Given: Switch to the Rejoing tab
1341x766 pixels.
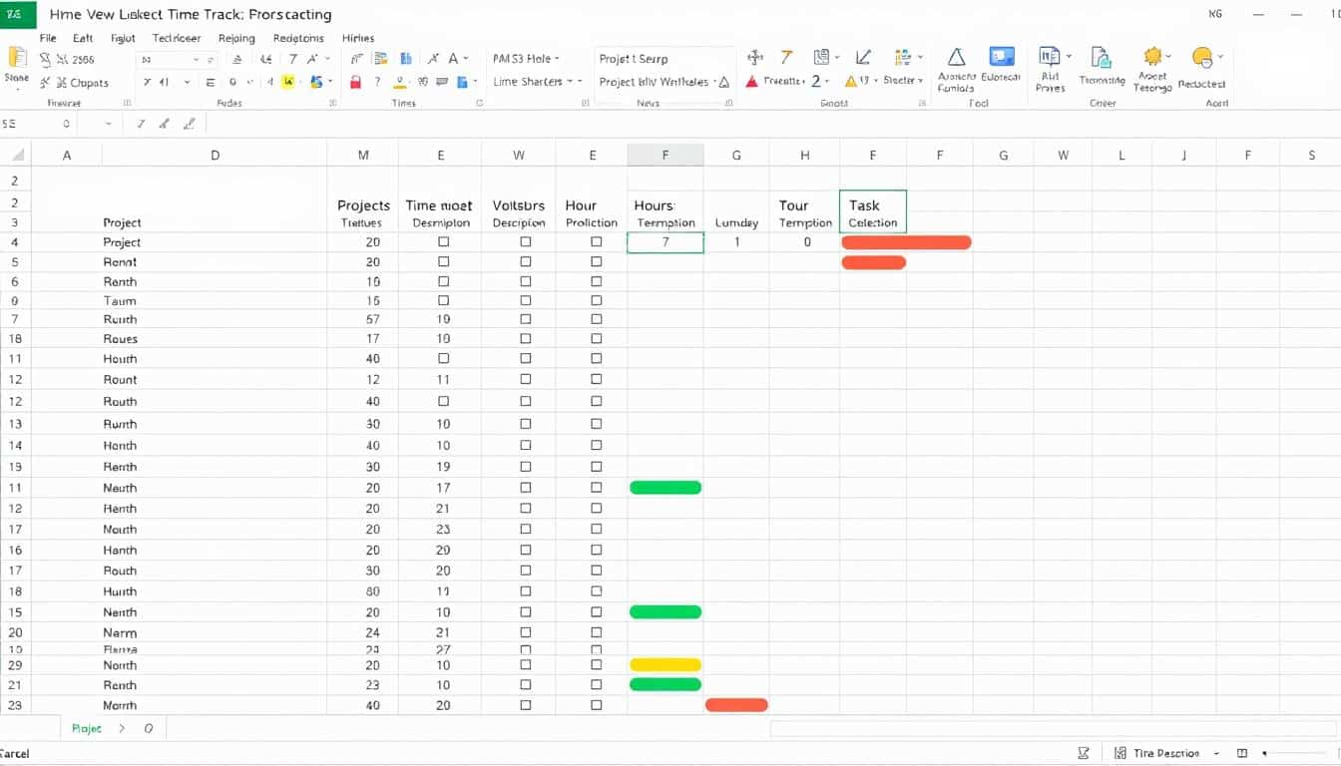Looking at the screenshot, I should click(x=236, y=38).
